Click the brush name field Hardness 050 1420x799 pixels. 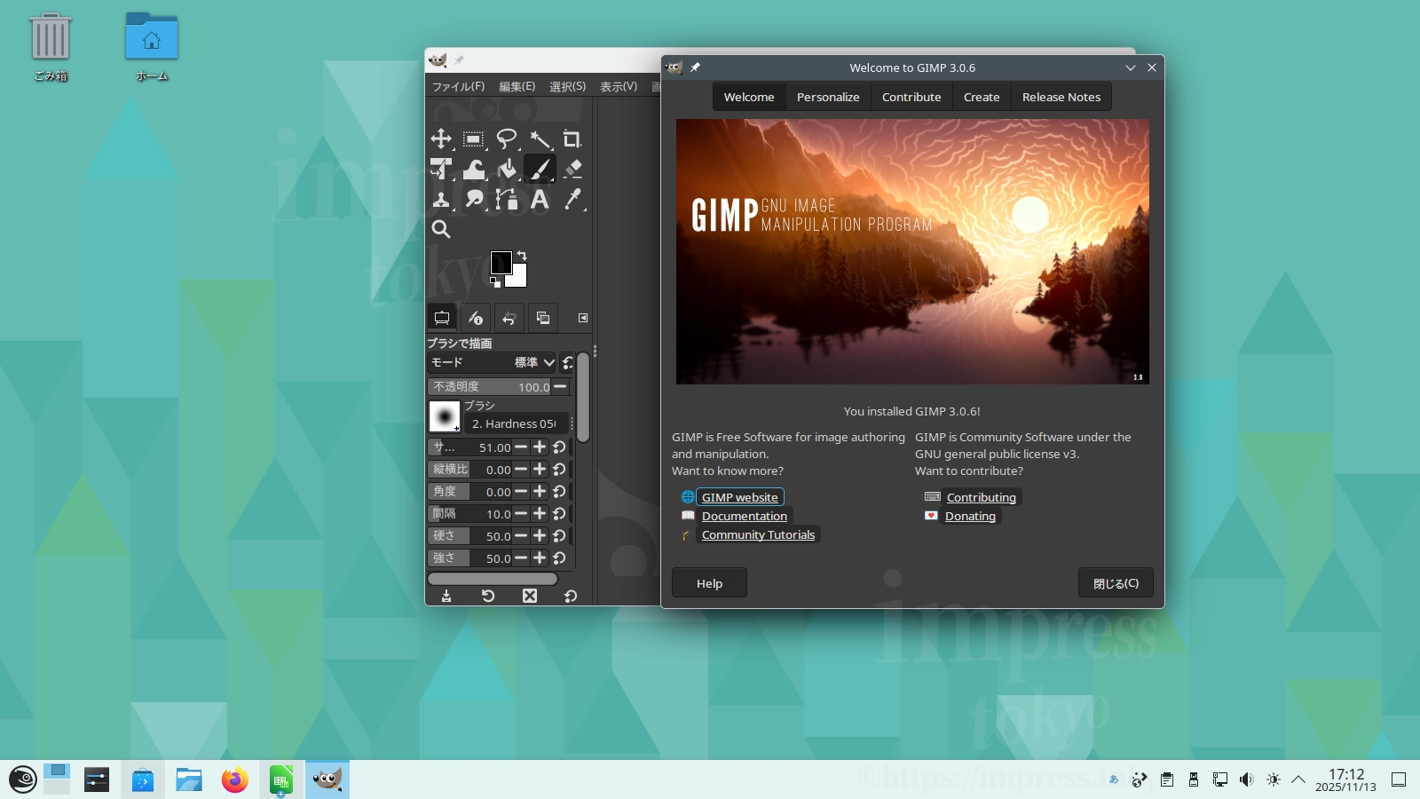click(517, 423)
